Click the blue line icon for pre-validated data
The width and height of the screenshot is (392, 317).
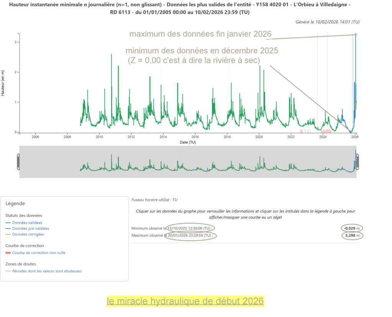point(8,229)
